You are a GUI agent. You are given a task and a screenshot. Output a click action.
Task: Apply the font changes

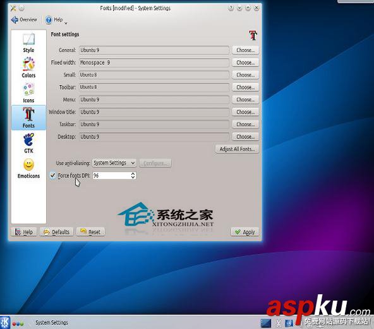pyautogui.click(x=245, y=232)
